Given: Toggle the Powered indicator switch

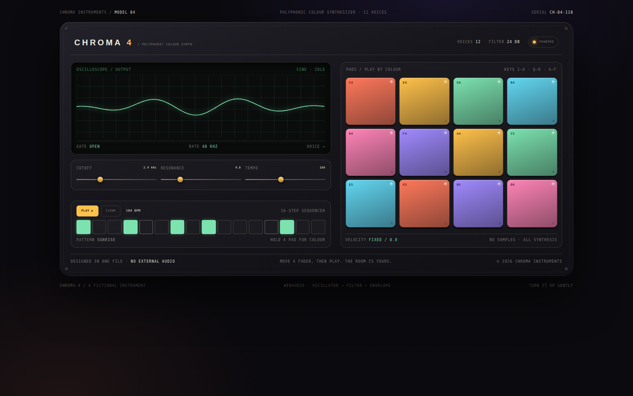Looking at the screenshot, I should point(543,42).
